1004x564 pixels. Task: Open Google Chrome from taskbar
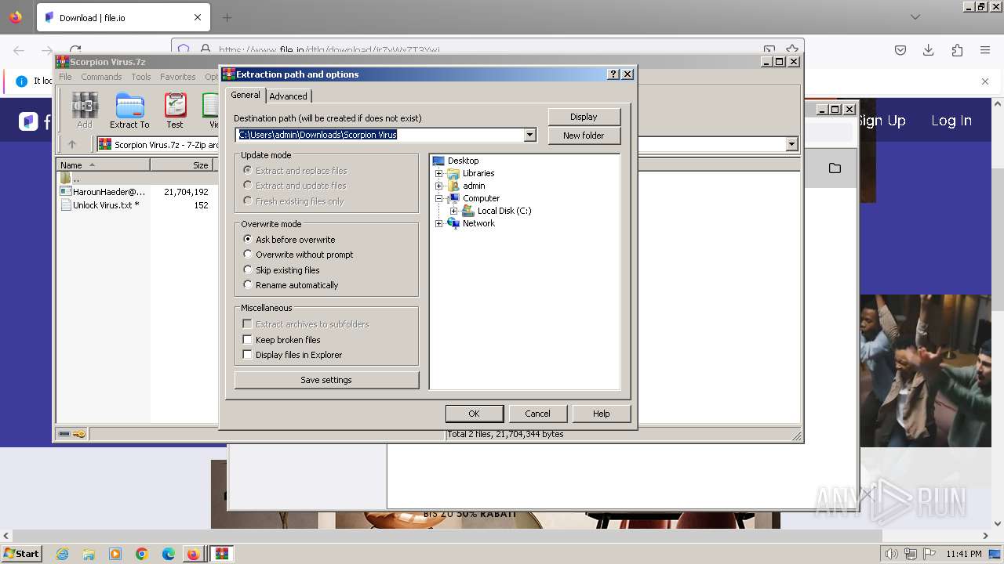[x=142, y=554]
